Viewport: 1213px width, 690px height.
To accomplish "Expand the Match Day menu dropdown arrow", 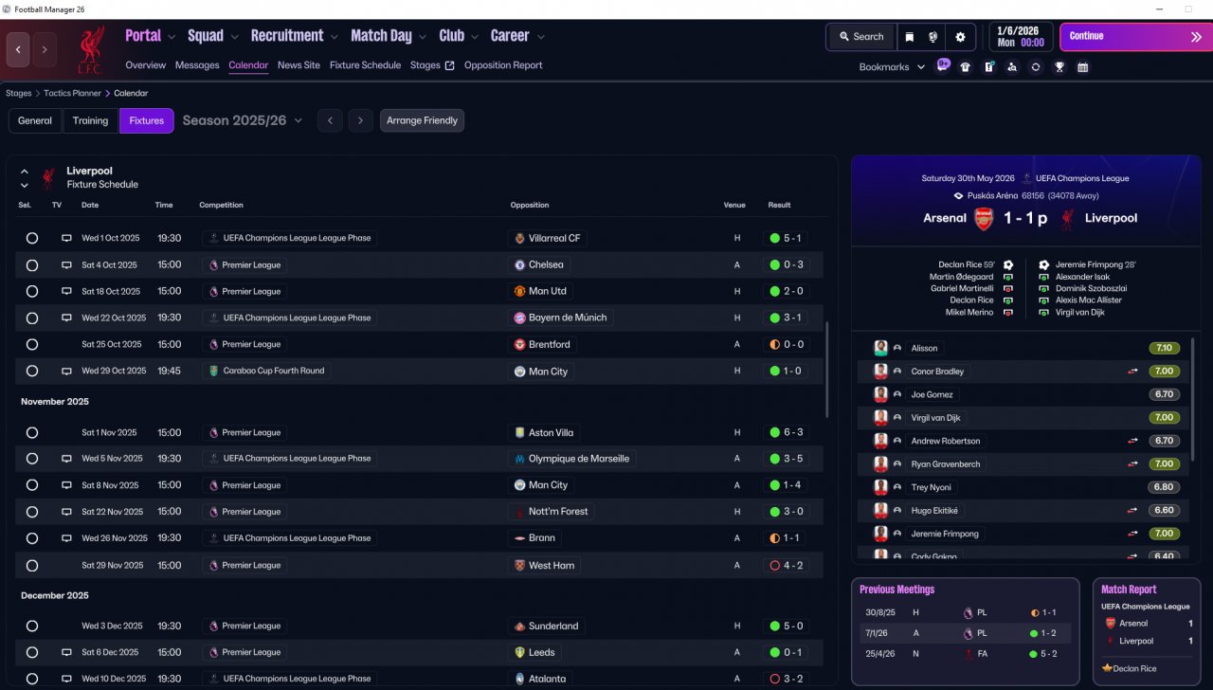I will (423, 37).
